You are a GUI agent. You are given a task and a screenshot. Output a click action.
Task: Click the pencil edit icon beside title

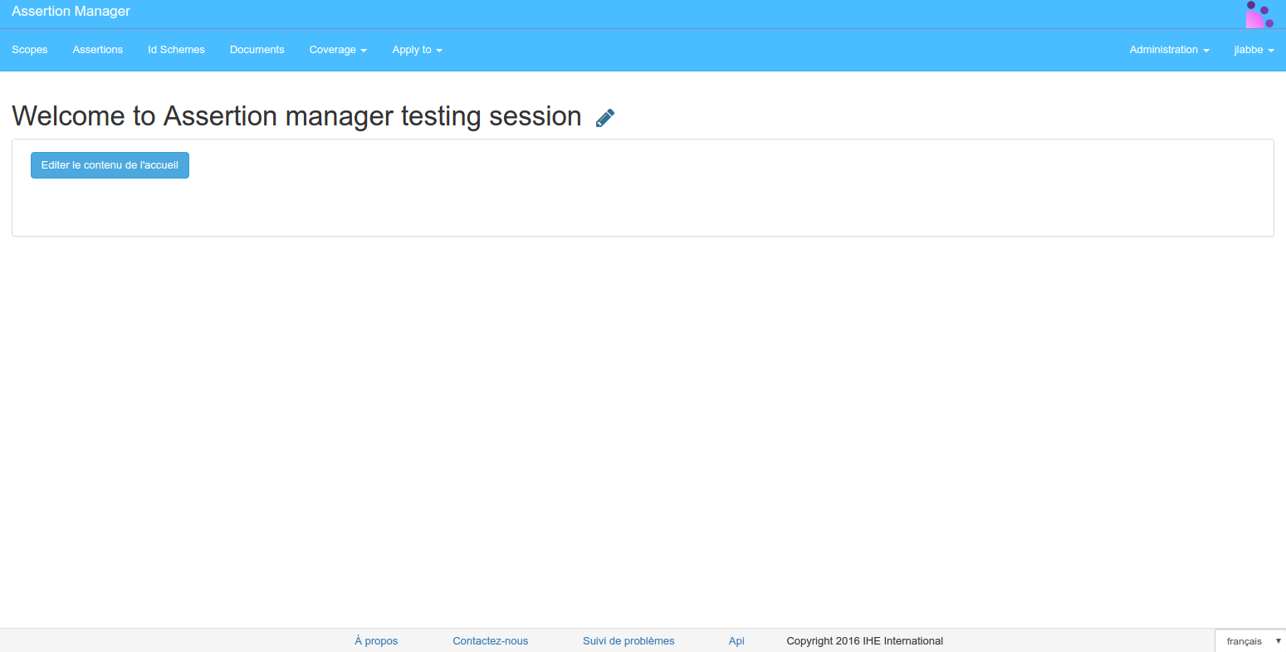(x=605, y=118)
